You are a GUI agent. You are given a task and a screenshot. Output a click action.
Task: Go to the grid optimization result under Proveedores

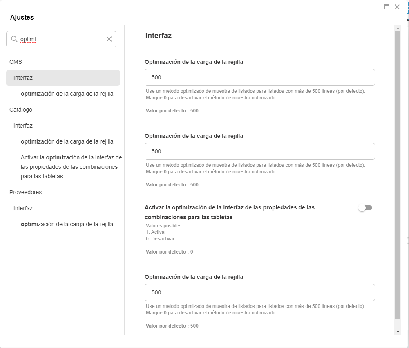(x=67, y=224)
